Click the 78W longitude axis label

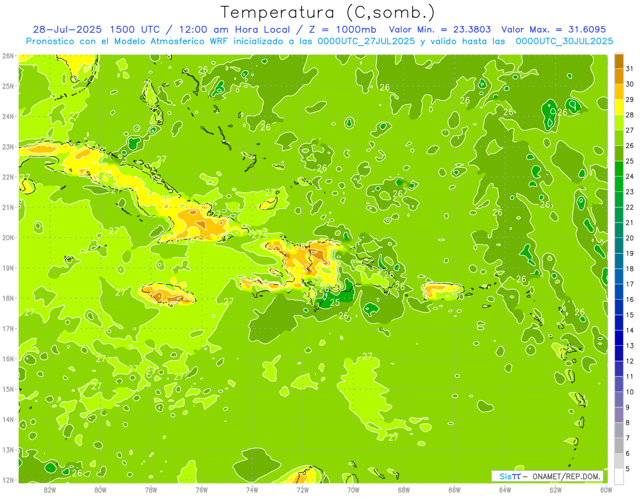pyautogui.click(x=151, y=489)
